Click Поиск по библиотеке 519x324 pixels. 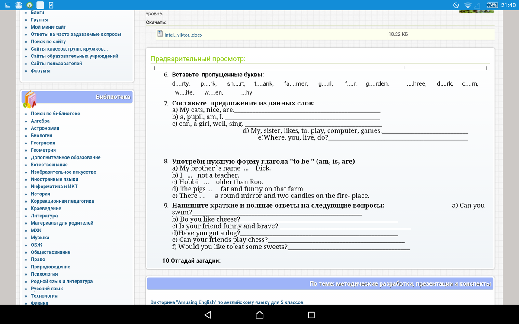(55, 114)
